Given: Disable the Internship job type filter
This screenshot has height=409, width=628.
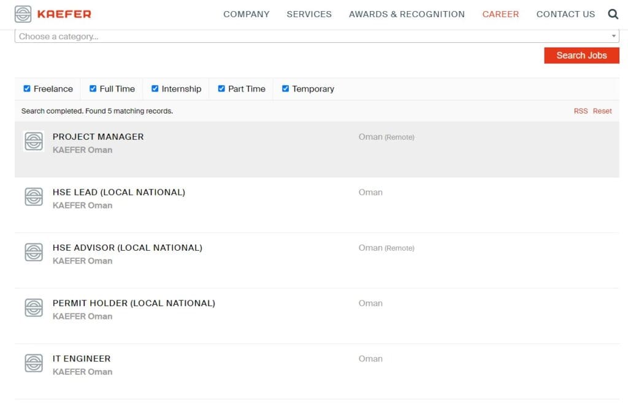Looking at the screenshot, I should pyautogui.click(x=155, y=89).
